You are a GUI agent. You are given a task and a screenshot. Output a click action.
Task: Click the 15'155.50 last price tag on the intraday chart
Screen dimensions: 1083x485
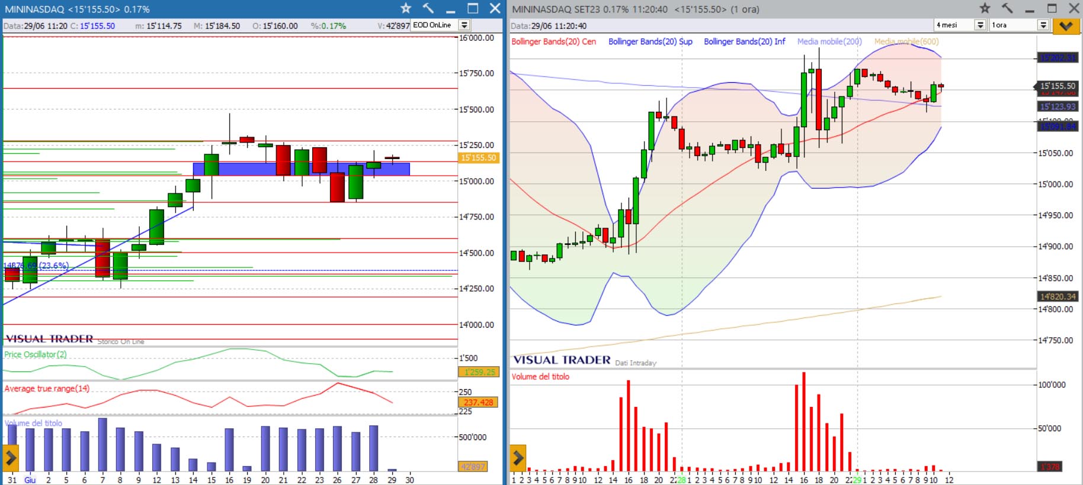[1058, 86]
